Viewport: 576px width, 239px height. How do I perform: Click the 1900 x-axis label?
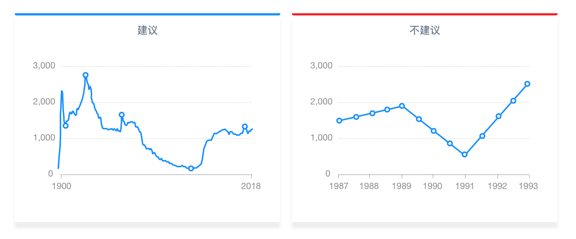coord(62,186)
